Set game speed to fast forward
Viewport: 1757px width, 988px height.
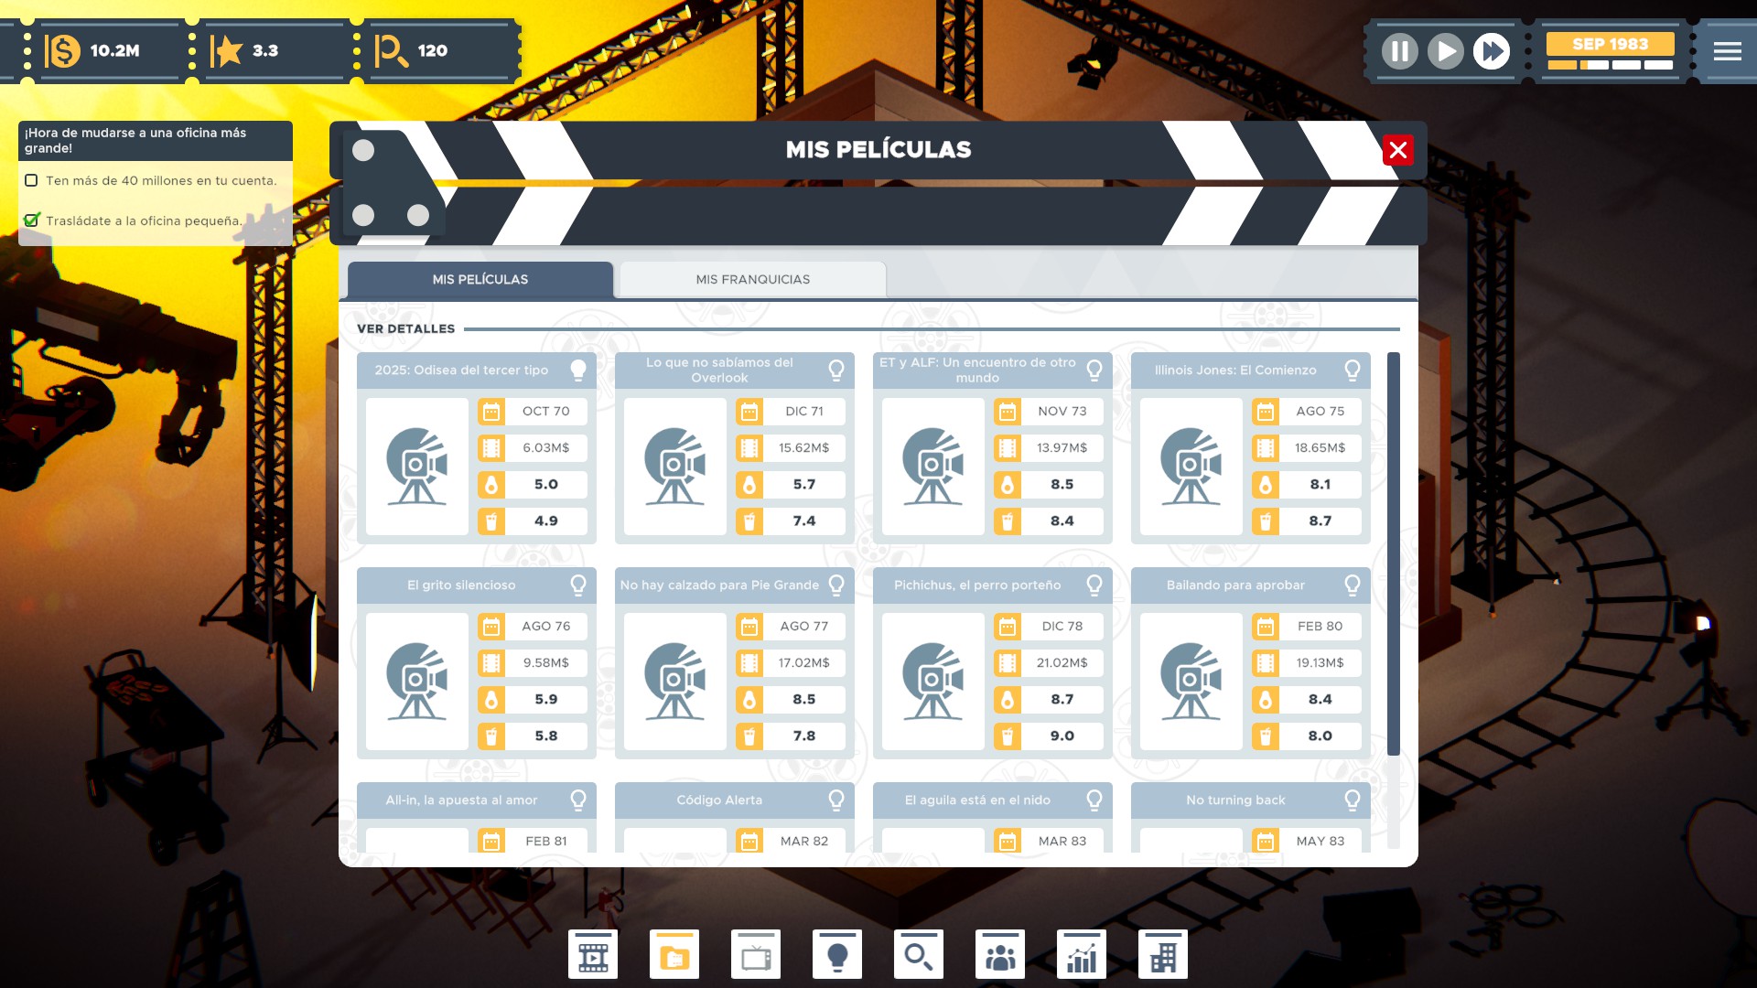1492,51
